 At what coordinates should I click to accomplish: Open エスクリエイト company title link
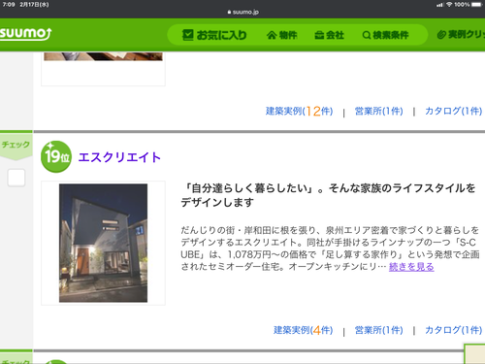[x=119, y=157]
